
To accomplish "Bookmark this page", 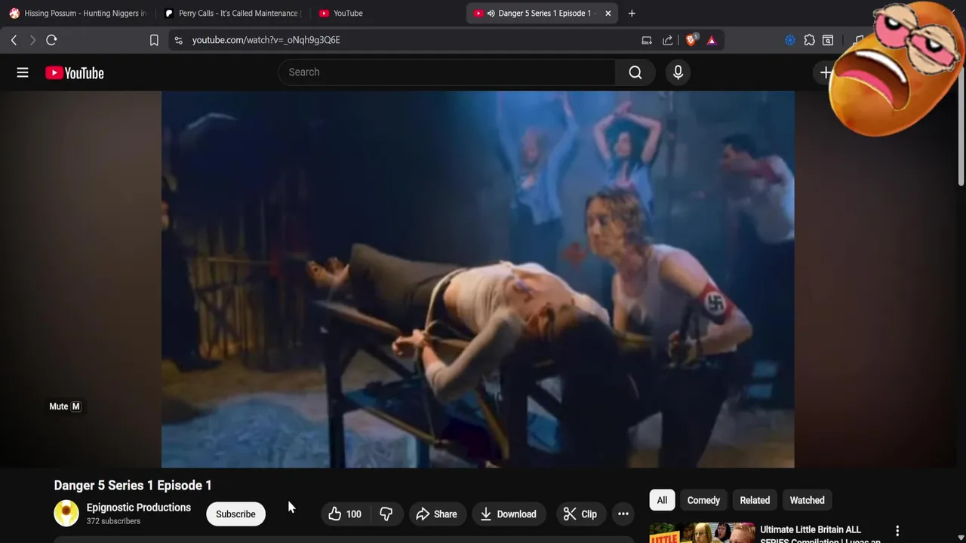I will 154,40.
